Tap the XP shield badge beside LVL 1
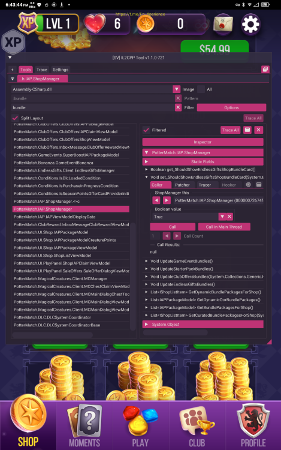 [x=27, y=23]
